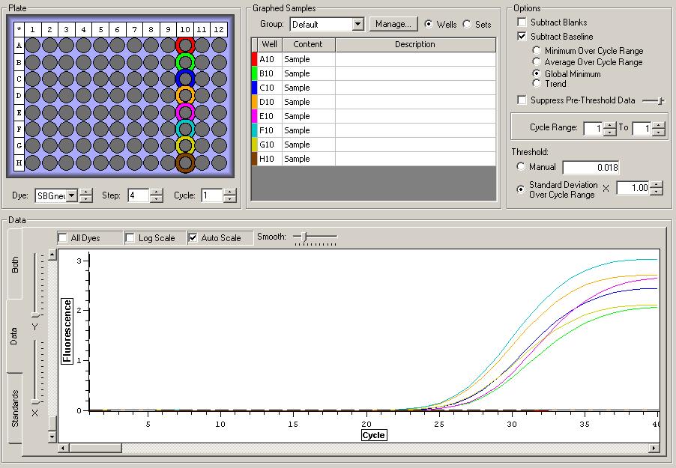This screenshot has width=676, height=468.
Task: Click the Step spinner arrows
Action: tap(157, 195)
